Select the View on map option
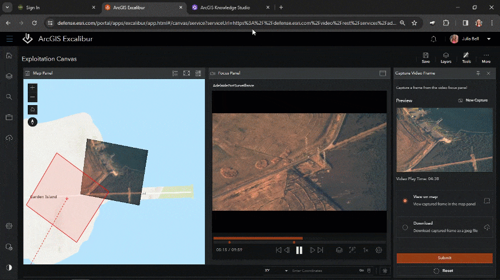The image size is (500, 280). click(x=405, y=200)
